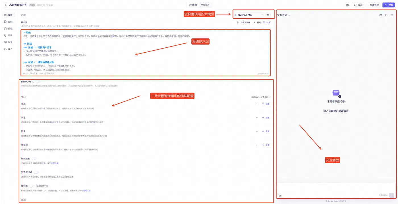Click the send arrow button in the chat input
The width and height of the screenshot is (398, 204).
pos(392,195)
